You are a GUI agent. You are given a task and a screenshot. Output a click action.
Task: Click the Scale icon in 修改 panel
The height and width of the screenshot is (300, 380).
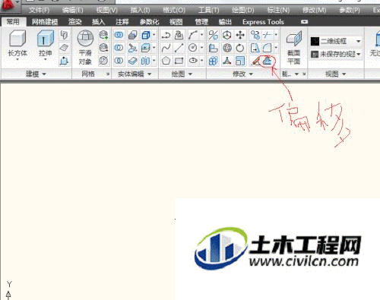[x=240, y=61]
